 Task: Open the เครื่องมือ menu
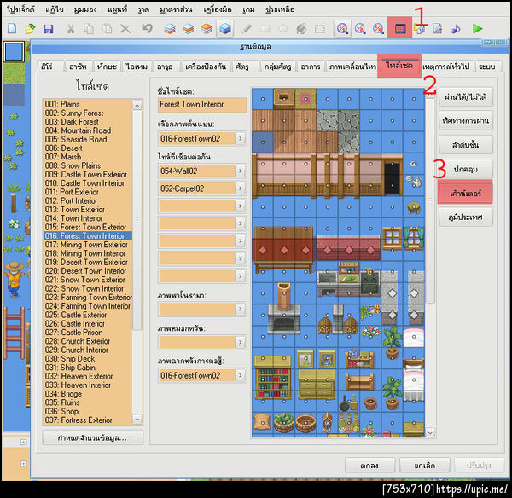pyautogui.click(x=218, y=9)
